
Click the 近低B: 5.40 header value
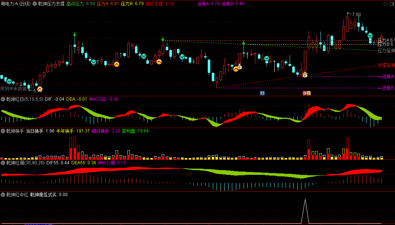(233, 4)
